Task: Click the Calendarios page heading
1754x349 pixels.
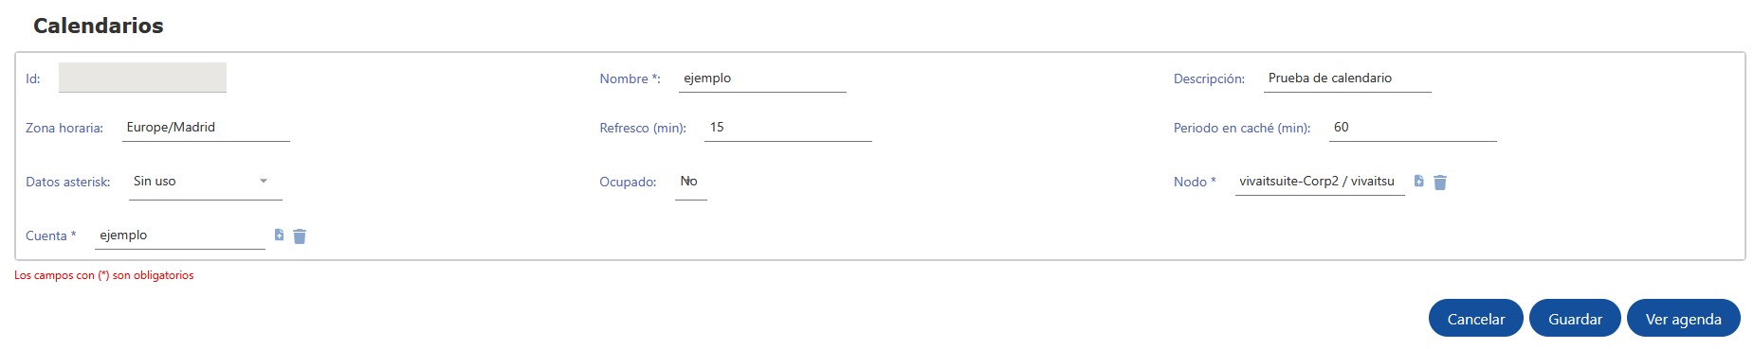Action: point(99,26)
